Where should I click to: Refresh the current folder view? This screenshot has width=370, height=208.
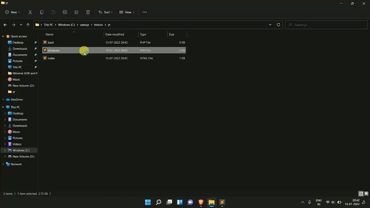(279, 25)
